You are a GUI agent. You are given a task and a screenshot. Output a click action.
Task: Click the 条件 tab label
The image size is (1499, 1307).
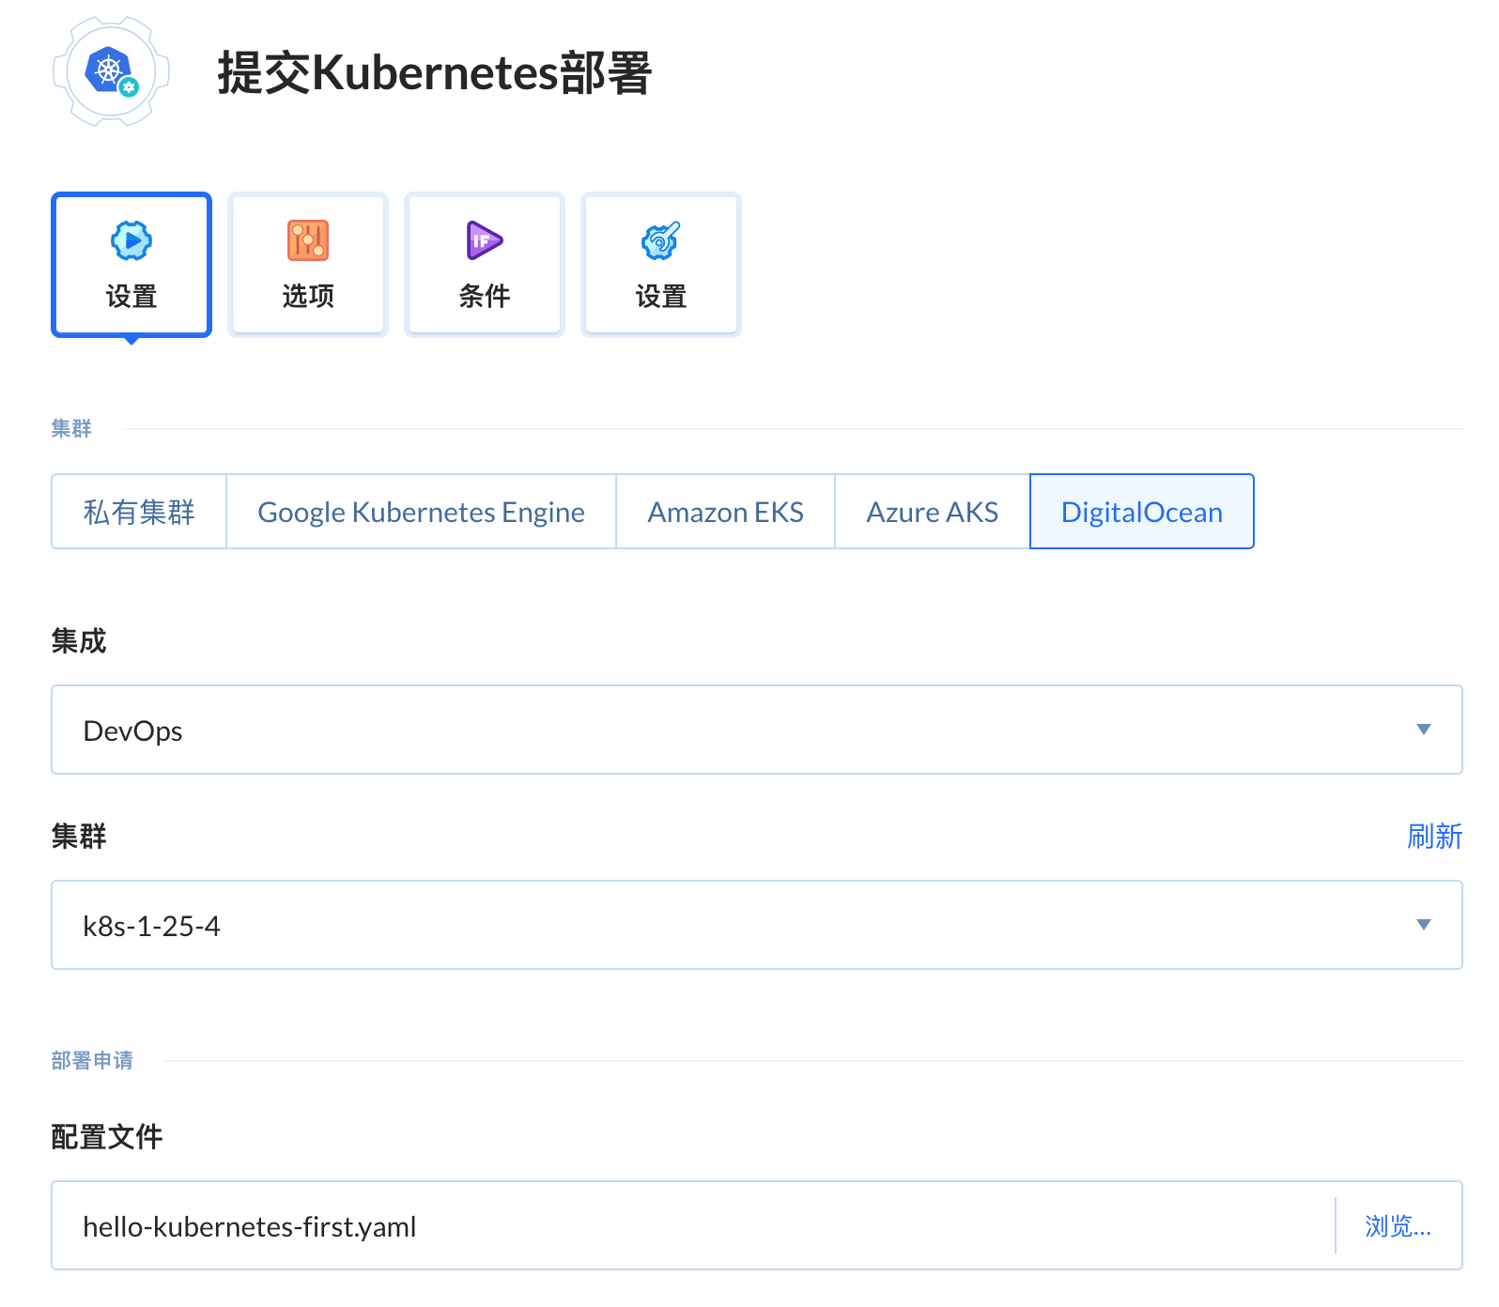coord(485,297)
